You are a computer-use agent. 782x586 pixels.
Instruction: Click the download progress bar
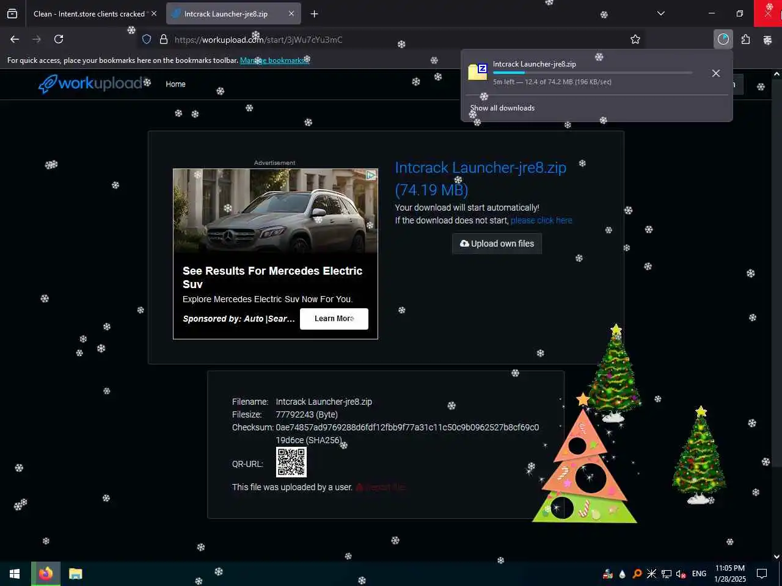pyautogui.click(x=593, y=73)
